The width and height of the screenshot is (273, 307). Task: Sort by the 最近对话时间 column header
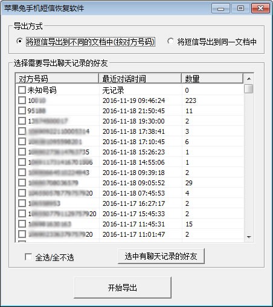pyautogui.click(x=140, y=79)
